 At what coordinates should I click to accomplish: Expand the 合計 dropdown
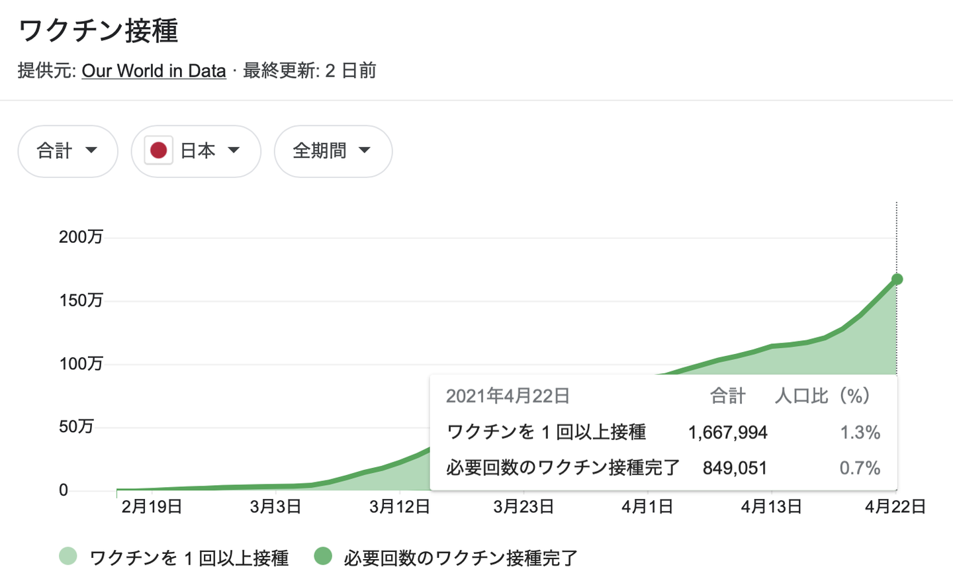[x=68, y=151]
